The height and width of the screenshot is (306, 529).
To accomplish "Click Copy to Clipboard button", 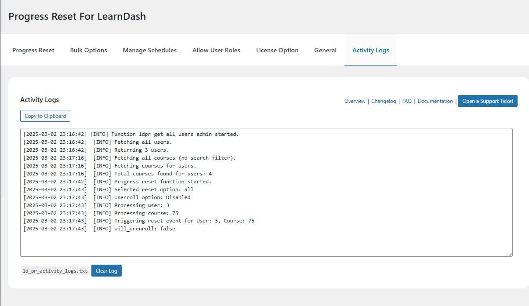I will 45,116.
